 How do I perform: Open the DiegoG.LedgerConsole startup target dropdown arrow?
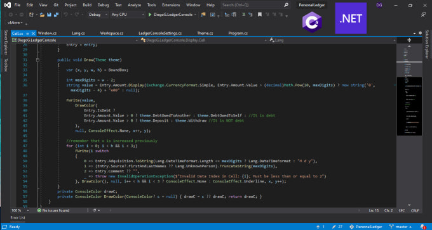click(x=195, y=15)
